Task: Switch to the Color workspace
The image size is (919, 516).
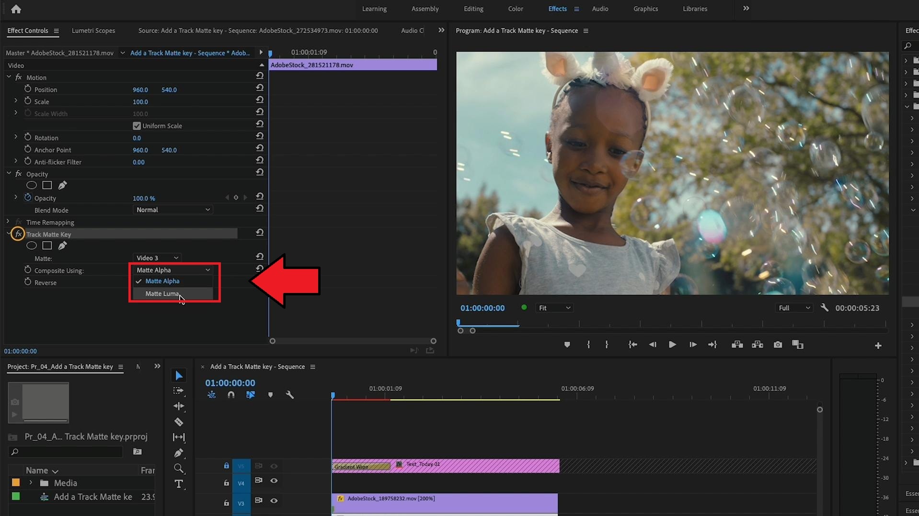Action: pos(516,9)
